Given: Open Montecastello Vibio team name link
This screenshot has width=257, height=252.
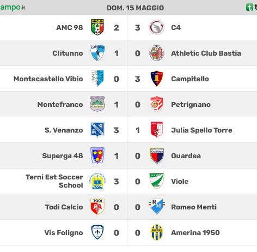Looking at the screenshot, I should [x=48, y=79].
